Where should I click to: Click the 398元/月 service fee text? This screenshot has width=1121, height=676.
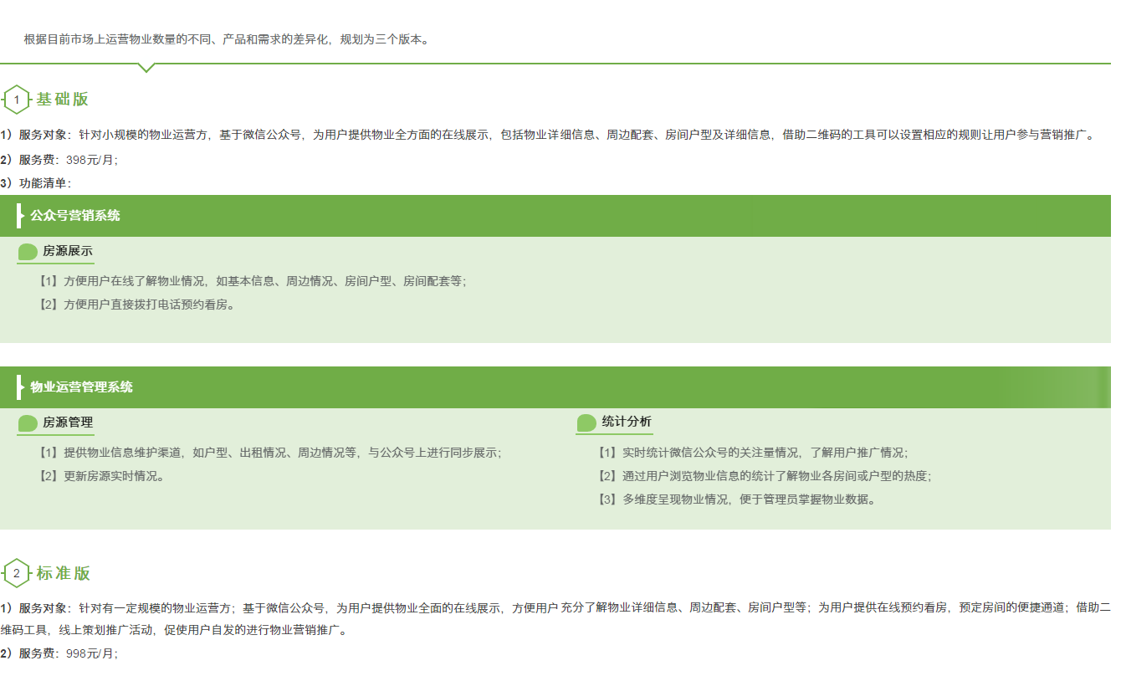(91, 159)
